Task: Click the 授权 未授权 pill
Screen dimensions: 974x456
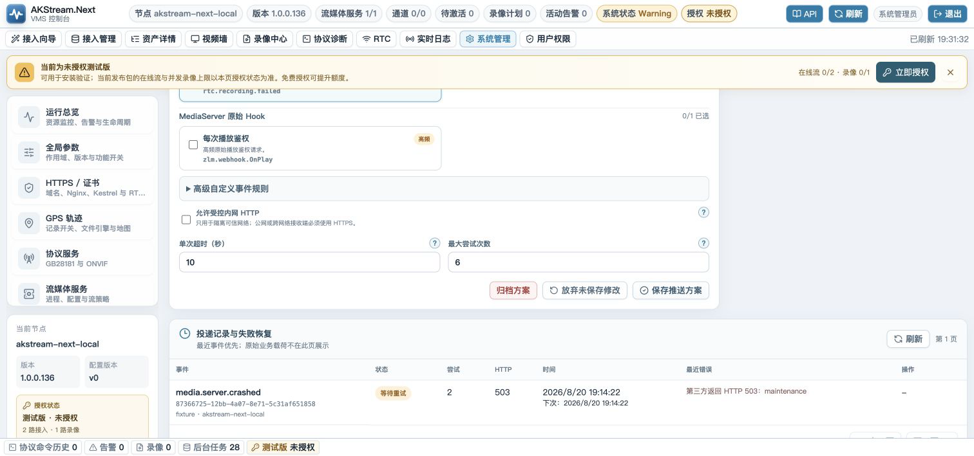Action: click(x=709, y=14)
